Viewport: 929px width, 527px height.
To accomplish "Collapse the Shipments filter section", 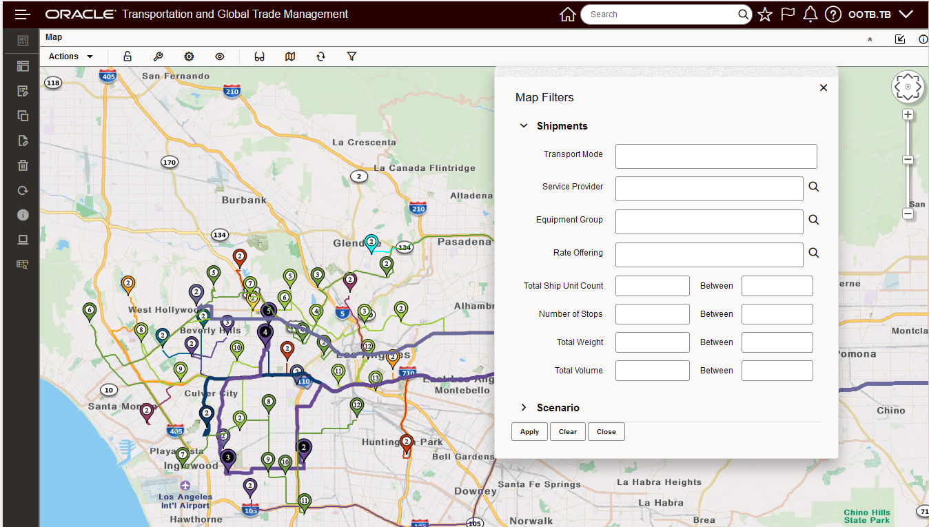I will [x=524, y=126].
